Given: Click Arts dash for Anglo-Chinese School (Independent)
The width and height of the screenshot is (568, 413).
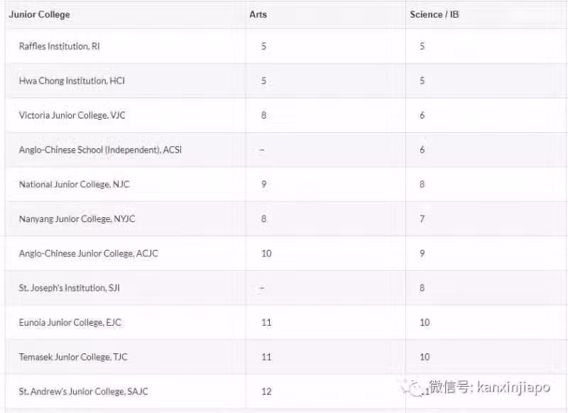Looking at the screenshot, I should [262, 150].
